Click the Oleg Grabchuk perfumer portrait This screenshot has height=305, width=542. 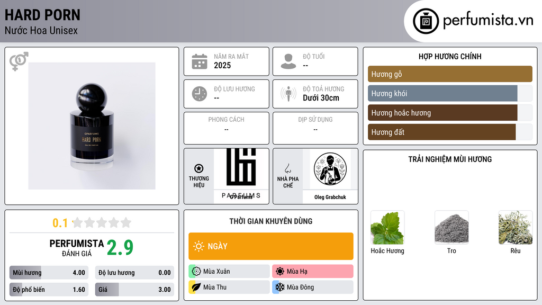pyautogui.click(x=330, y=169)
